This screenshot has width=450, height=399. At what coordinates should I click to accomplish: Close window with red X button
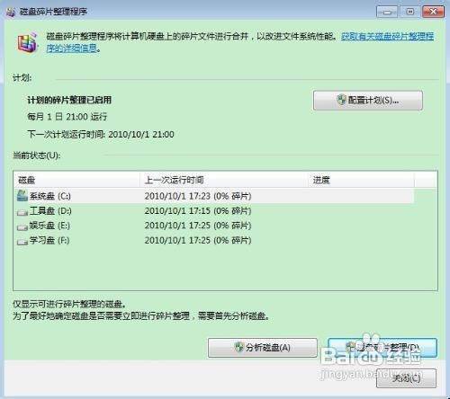[433, 12]
